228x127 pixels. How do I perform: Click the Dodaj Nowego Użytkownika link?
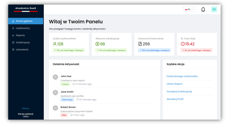(x=182, y=76)
